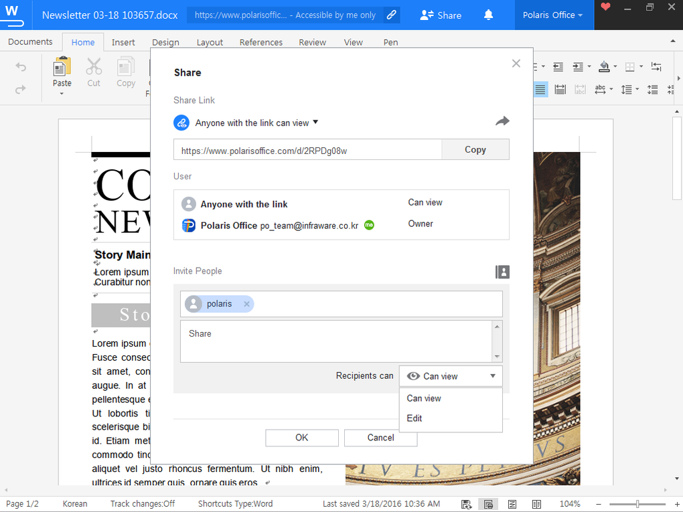Image resolution: width=683 pixels, height=512 pixels.
Task: Click the Paste clipboard icon
Action: point(62,68)
